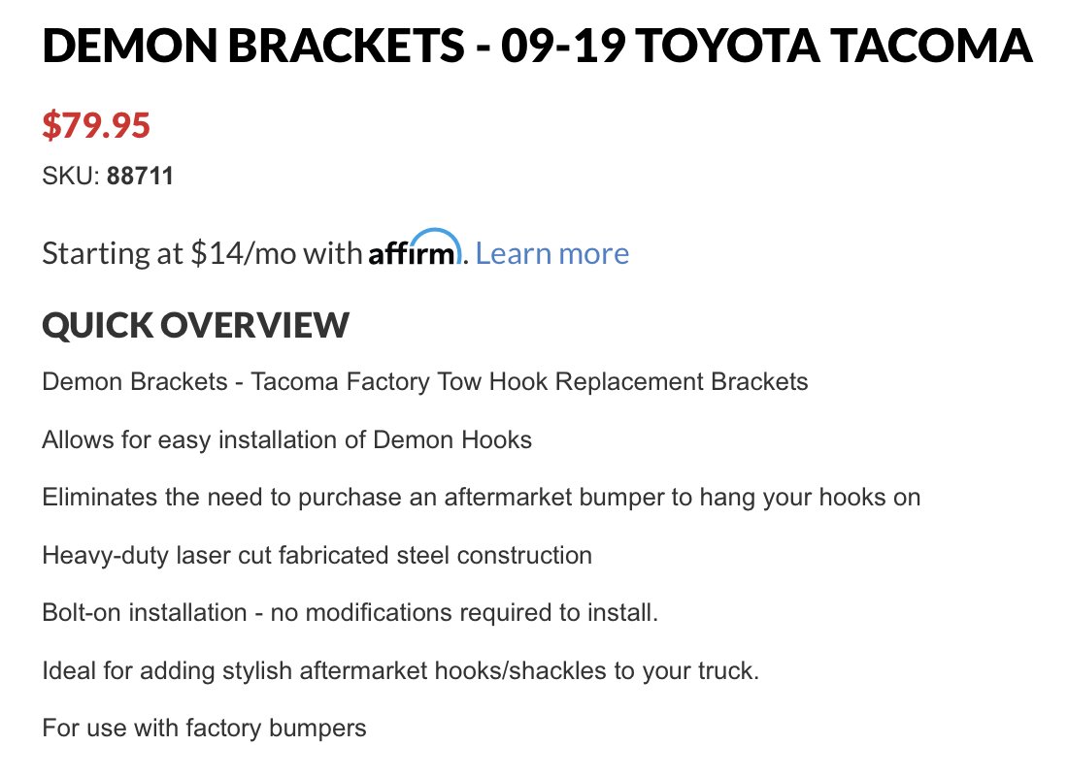The image size is (1068, 778).
Task: Click the Demon Brackets product title
Action: coord(538,46)
